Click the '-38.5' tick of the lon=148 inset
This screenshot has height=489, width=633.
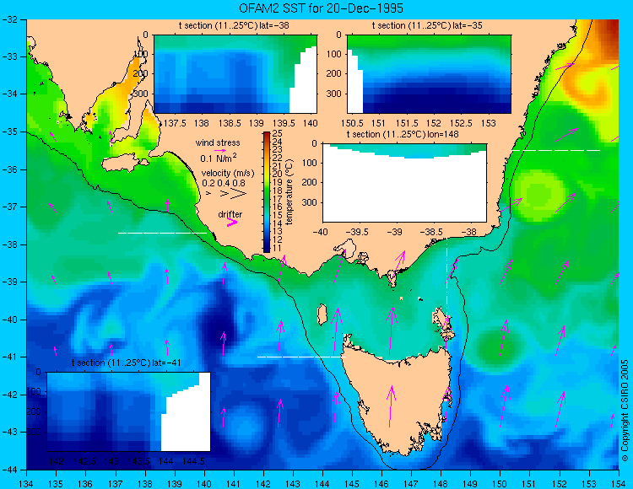(431, 232)
